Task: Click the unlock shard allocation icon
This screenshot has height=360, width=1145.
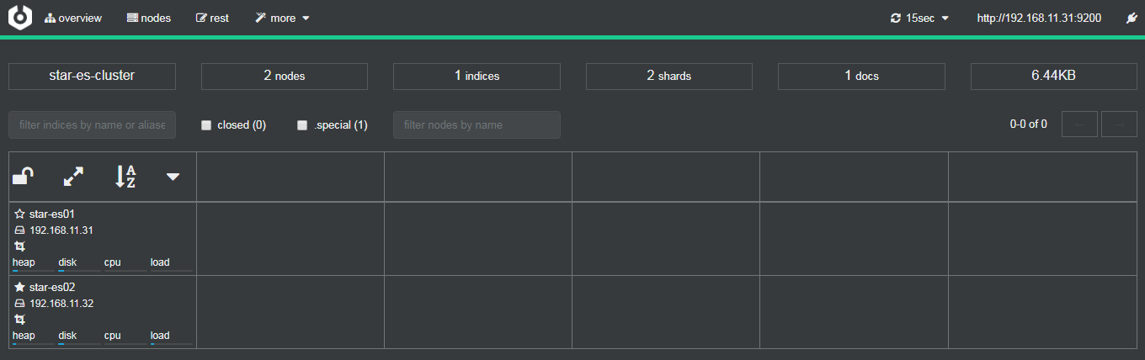Action: click(23, 176)
